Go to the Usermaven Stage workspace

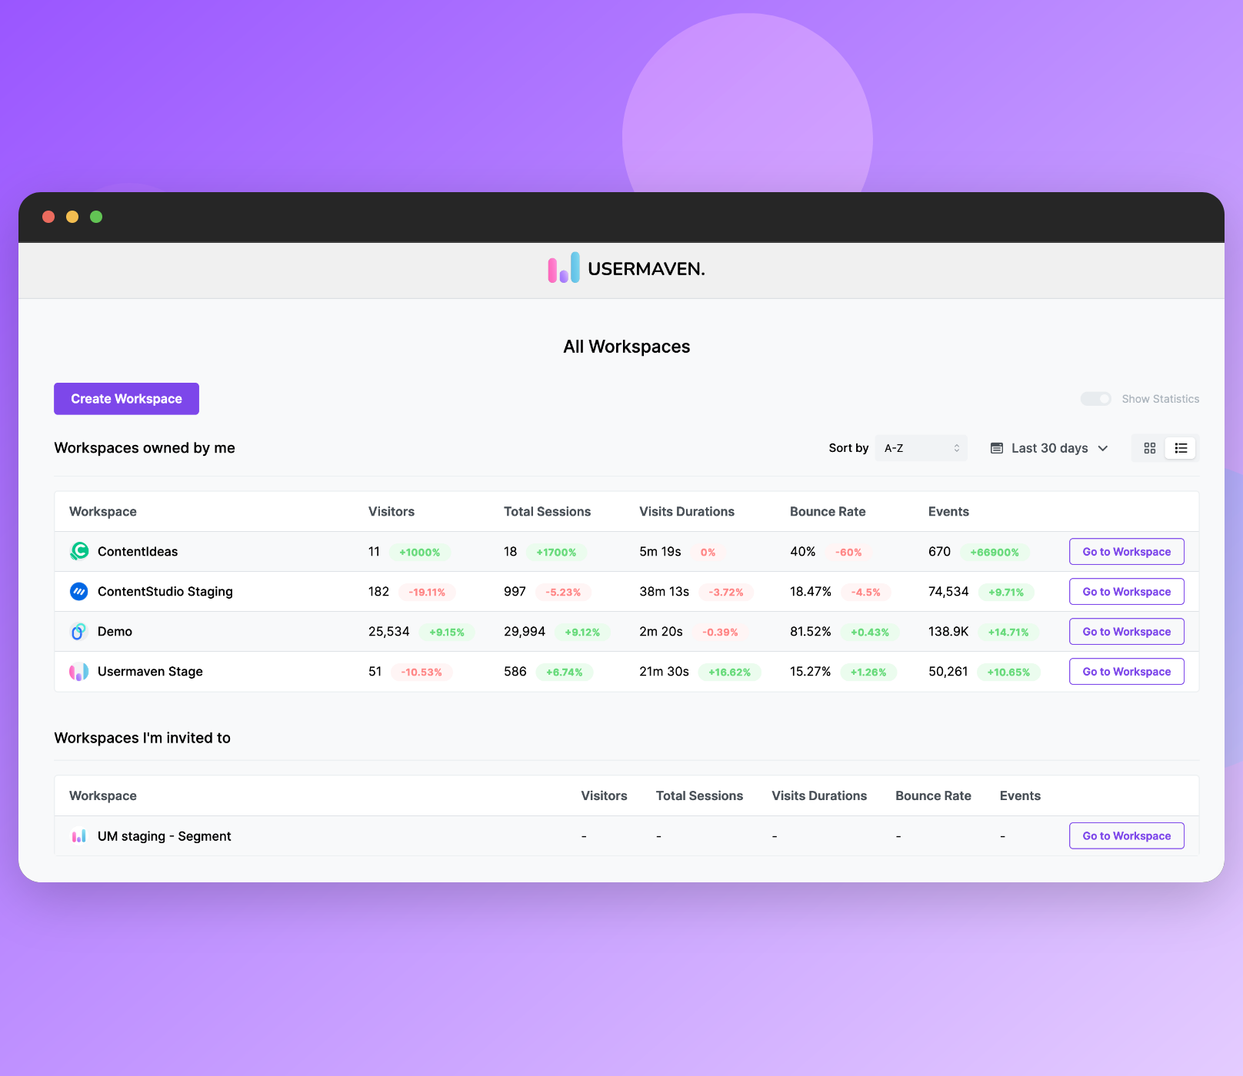coord(1126,671)
